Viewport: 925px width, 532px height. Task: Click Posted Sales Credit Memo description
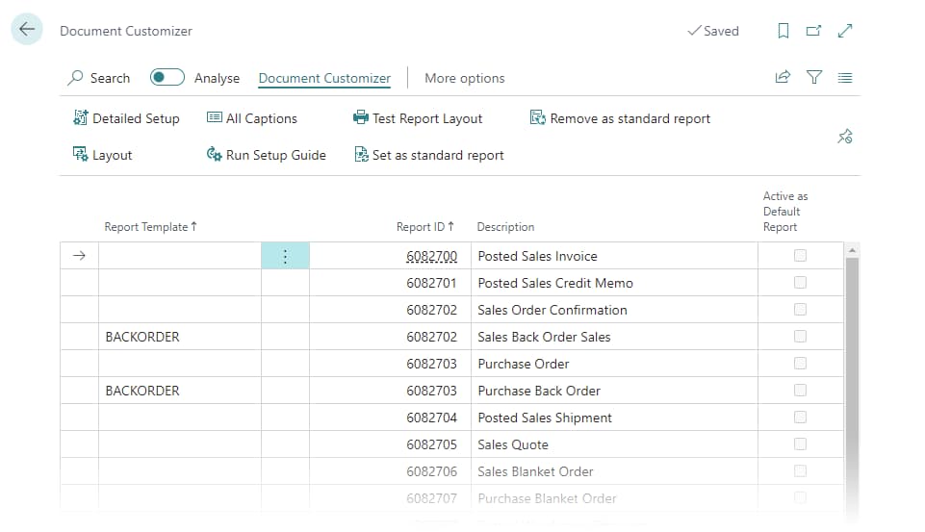click(x=555, y=283)
